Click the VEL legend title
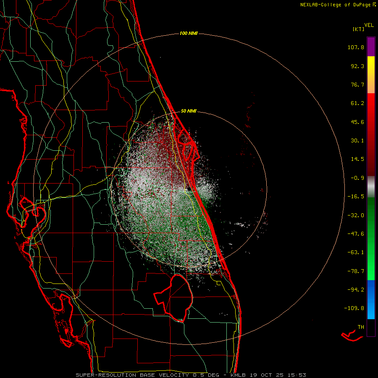378x378 pixels. pyautogui.click(x=369, y=25)
